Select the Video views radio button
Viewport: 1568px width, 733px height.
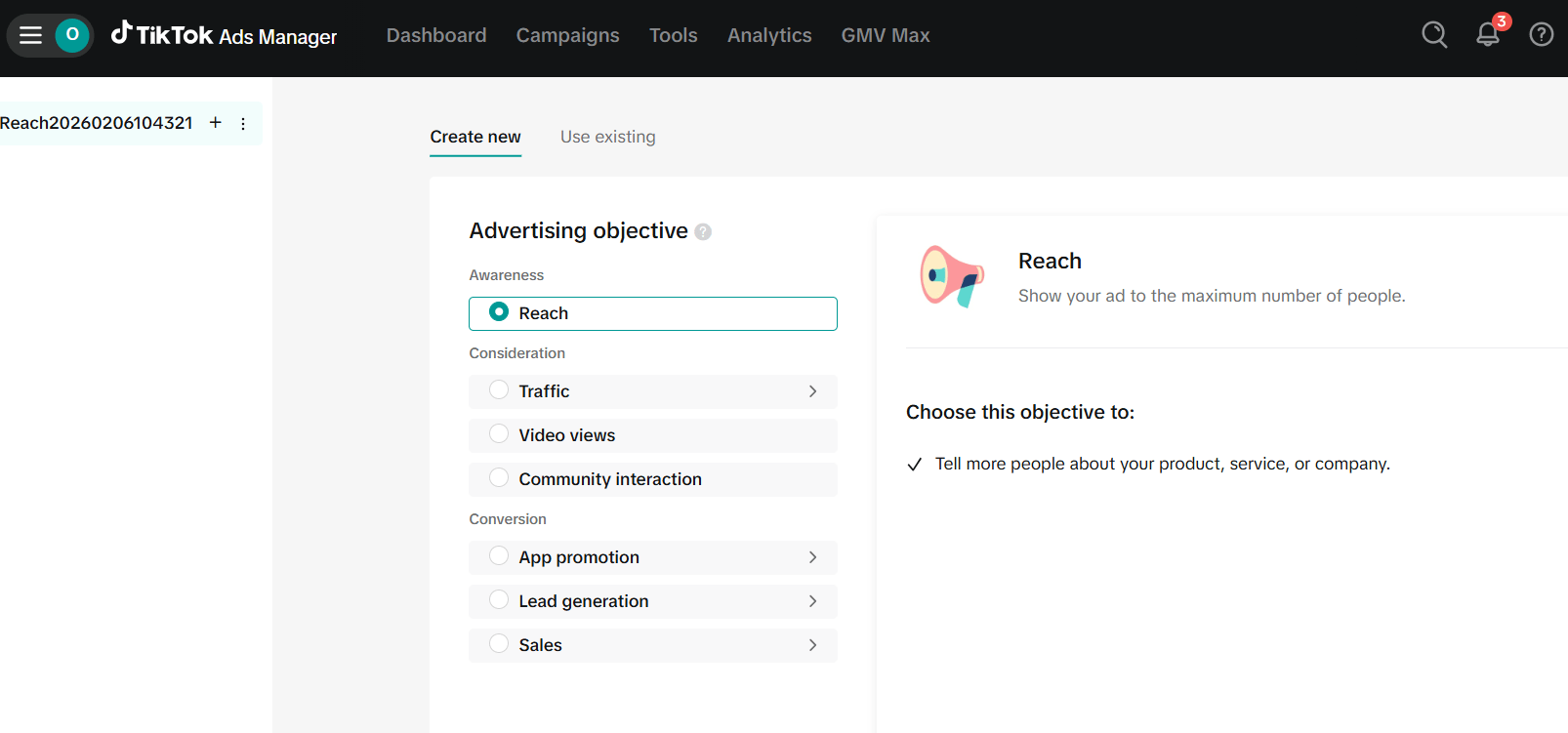point(499,434)
